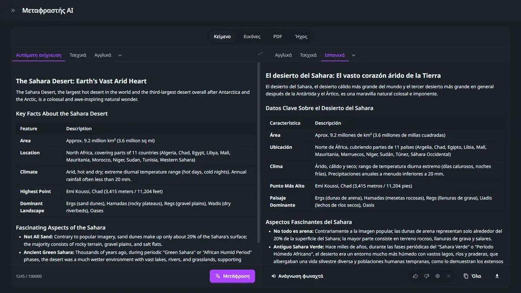
Task: Click the character counter 1245 / 100000
Action: (29, 277)
